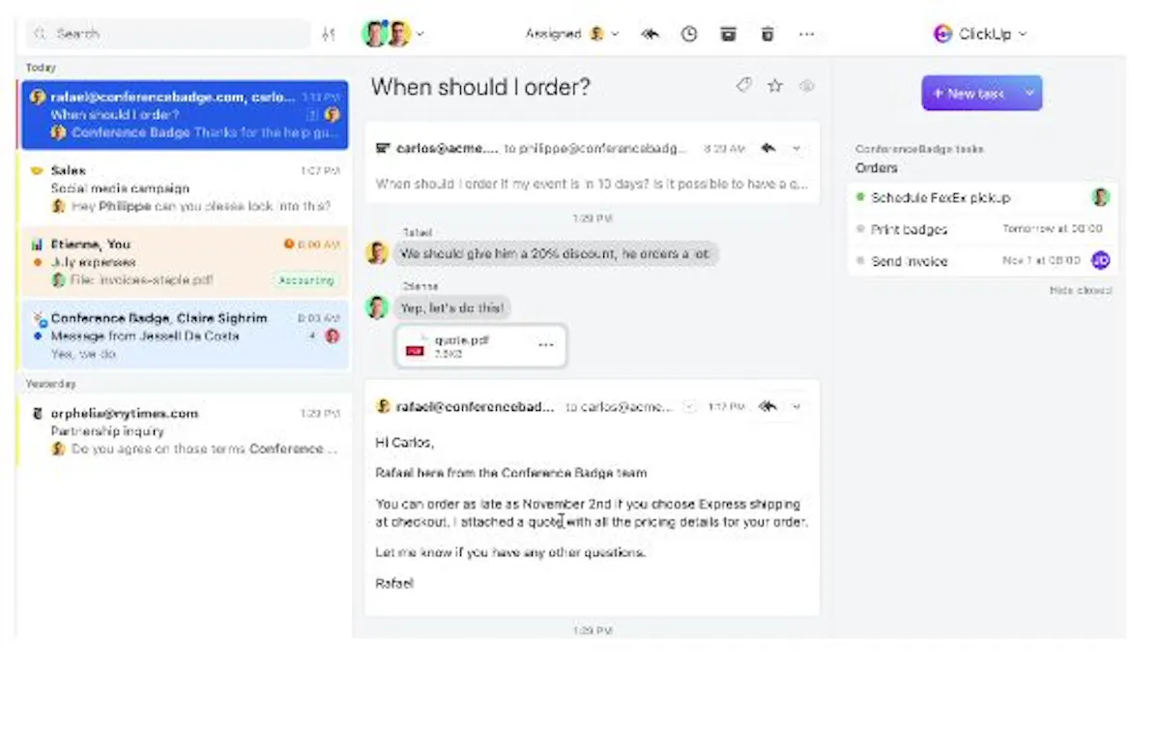Toggle status dot of Print badges task
Screen dimensions: 1160x730
[x=860, y=229]
